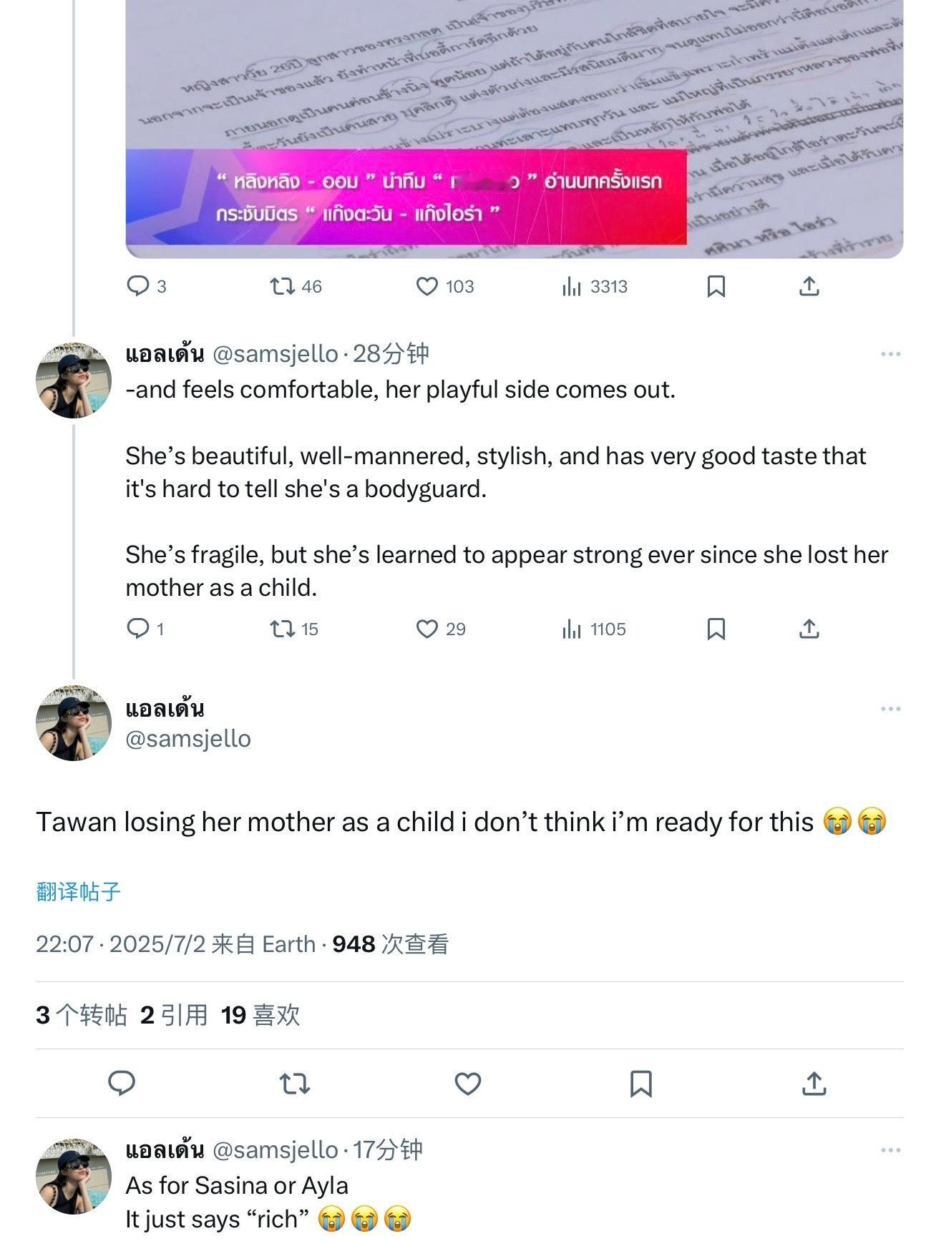
Task: Reply to the main Tawan post
Action: (x=122, y=1084)
